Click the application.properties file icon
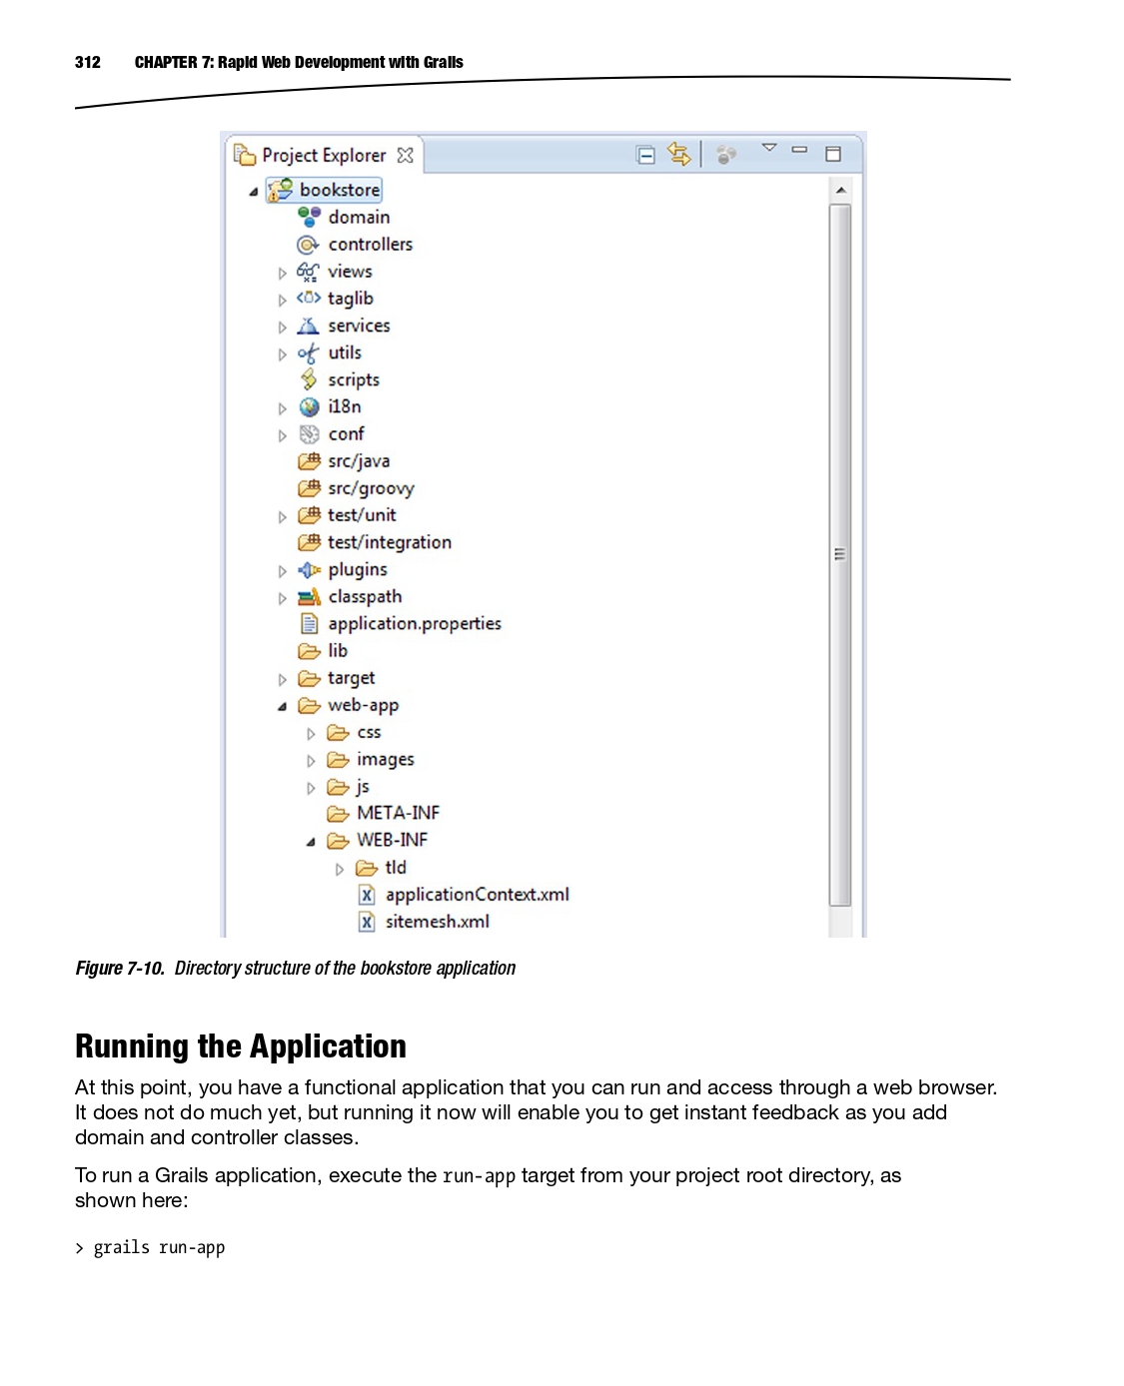This screenshot has width=1124, height=1386. click(310, 624)
